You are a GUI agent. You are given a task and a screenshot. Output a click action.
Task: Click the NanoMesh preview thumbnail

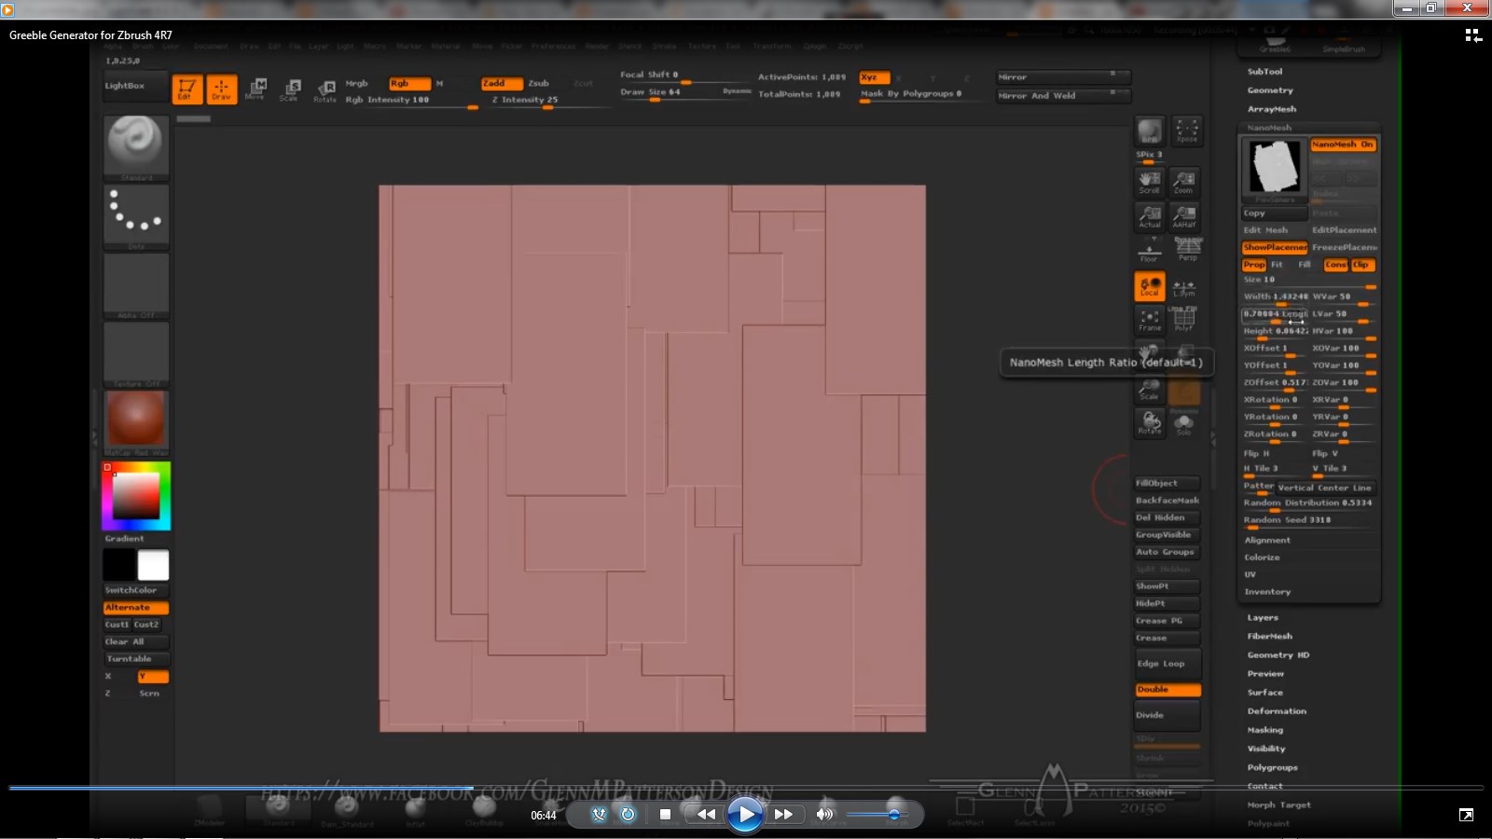[x=1274, y=167]
